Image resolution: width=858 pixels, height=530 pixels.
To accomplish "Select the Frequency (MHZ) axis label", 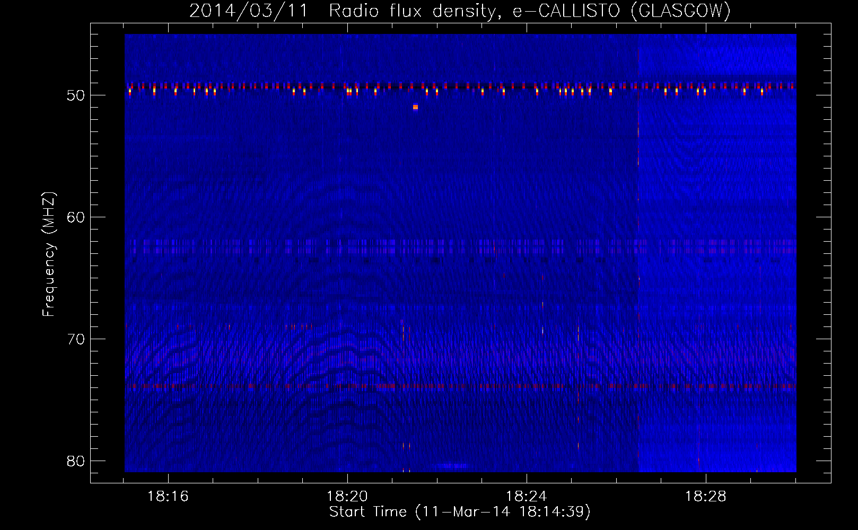I will point(49,254).
